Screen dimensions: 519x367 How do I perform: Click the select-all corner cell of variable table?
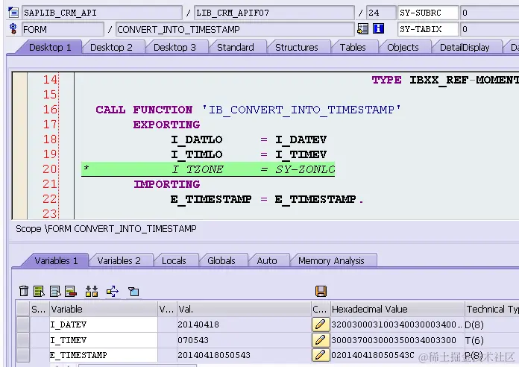[23, 309]
